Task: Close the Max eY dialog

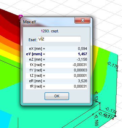Action: pos(82,20)
